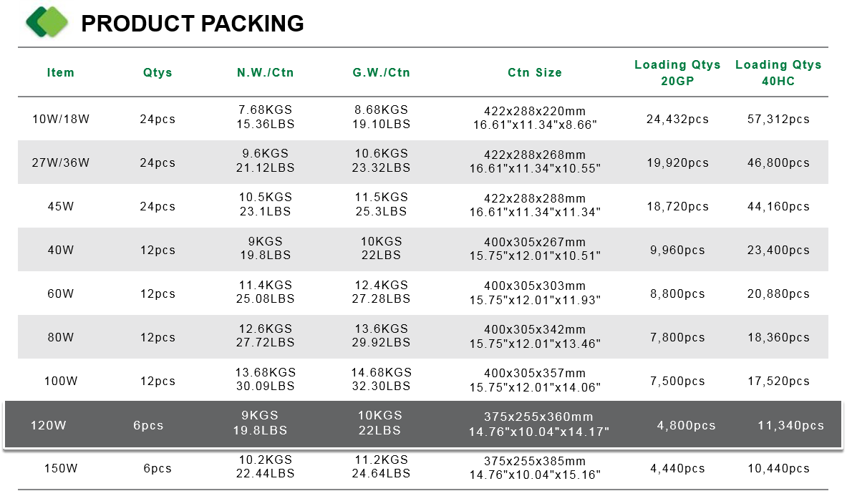847x491 pixels.
Task: Click the G.W./Ctn column header
Action: point(382,72)
